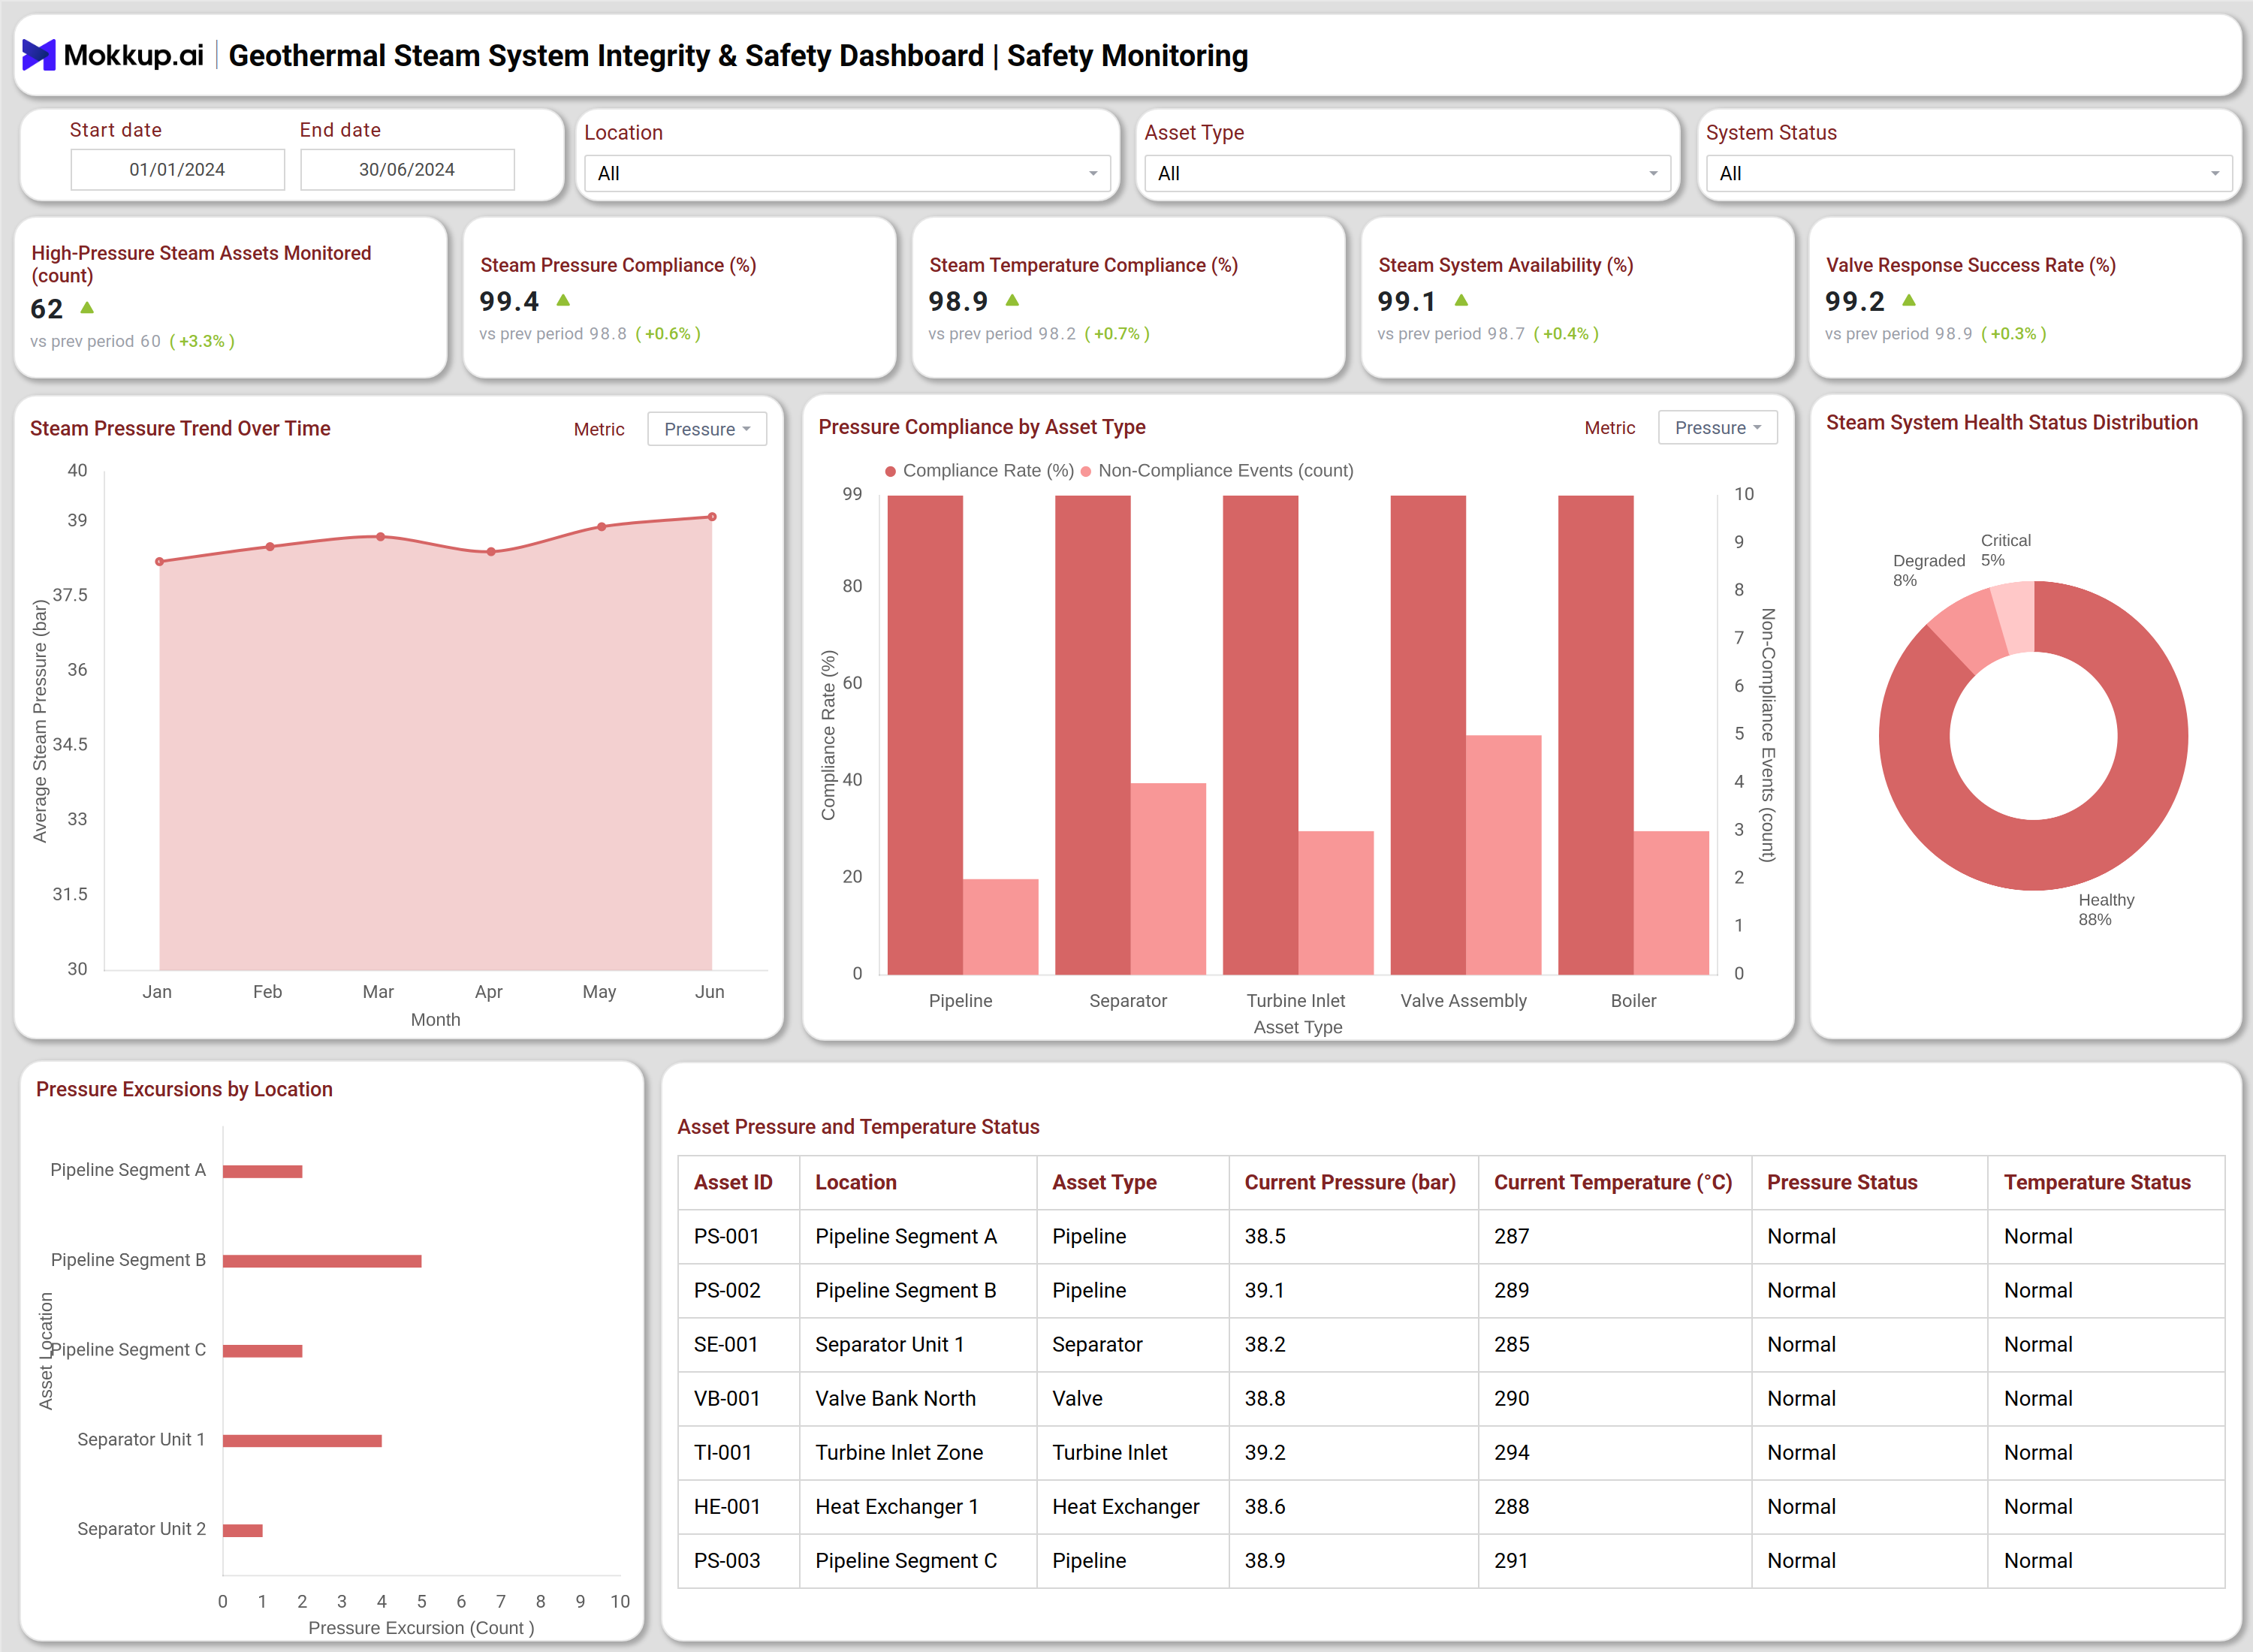The image size is (2253, 1652).
Task: Click the up arrow beside 99.2 valve response
Action: coord(1909,300)
